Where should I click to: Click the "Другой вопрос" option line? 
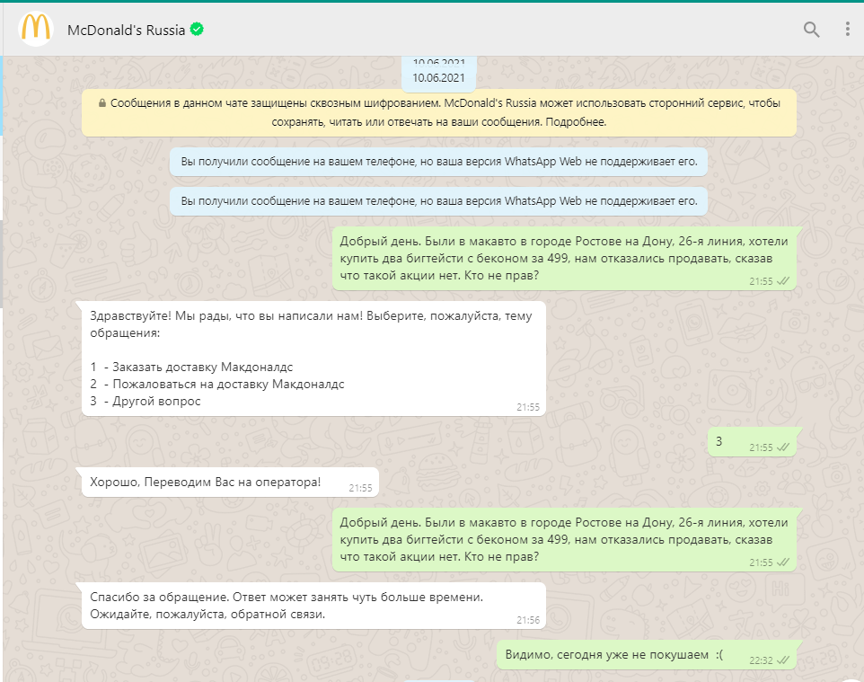145,402
